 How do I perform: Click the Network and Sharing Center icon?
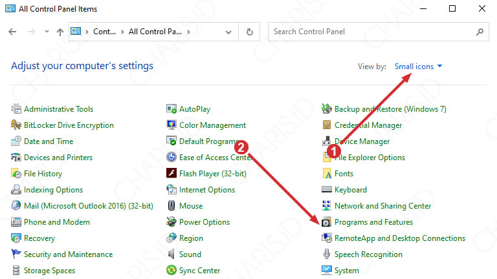(327, 205)
